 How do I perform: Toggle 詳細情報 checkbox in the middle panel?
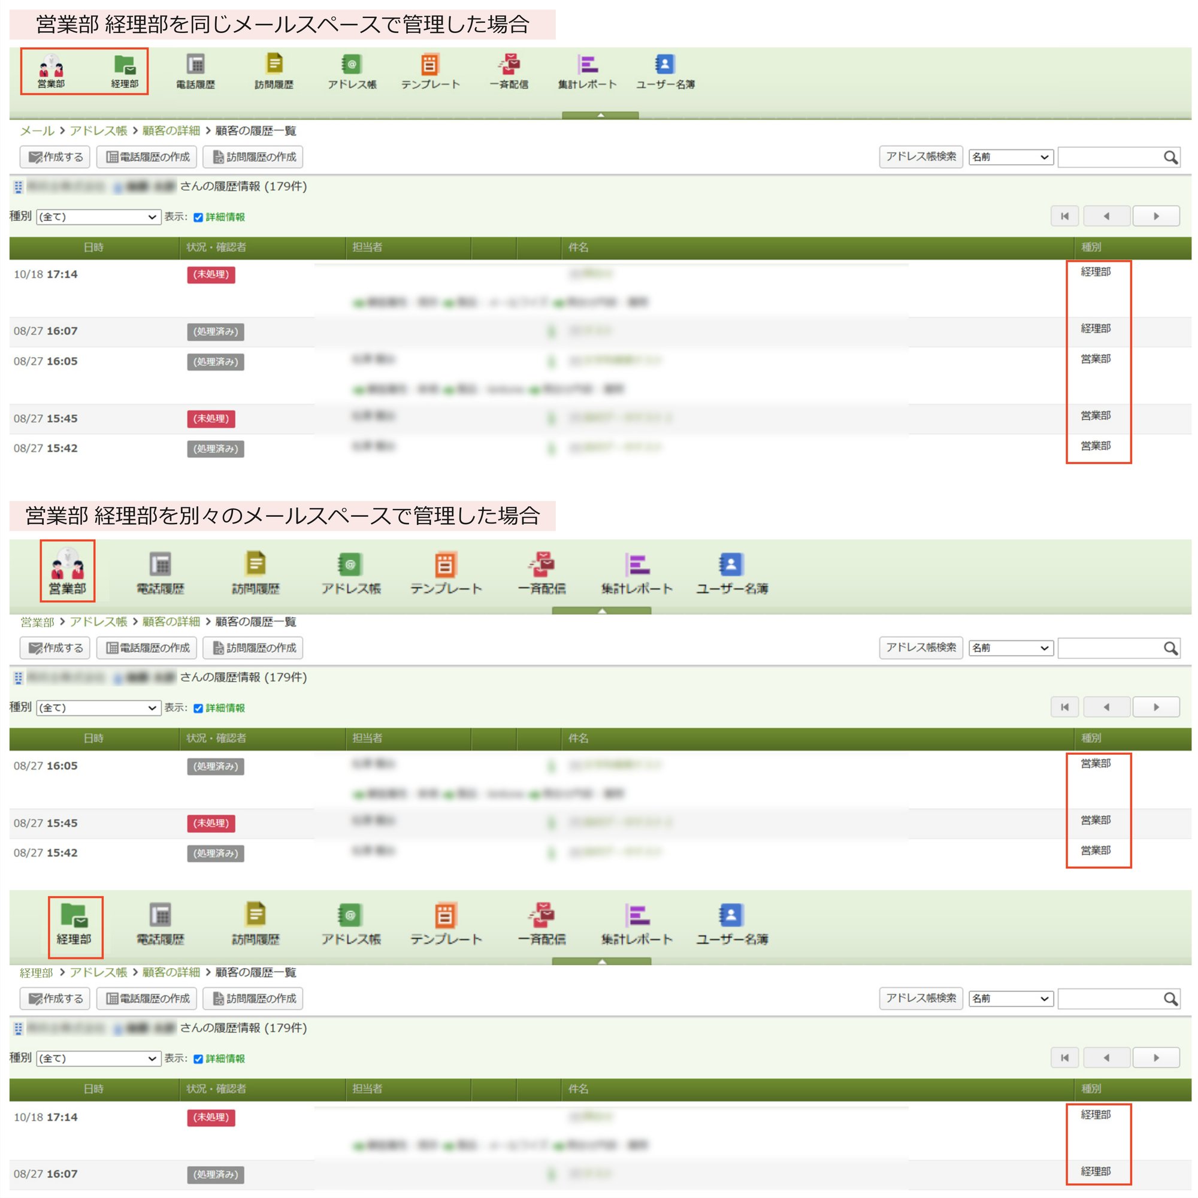pos(198,708)
